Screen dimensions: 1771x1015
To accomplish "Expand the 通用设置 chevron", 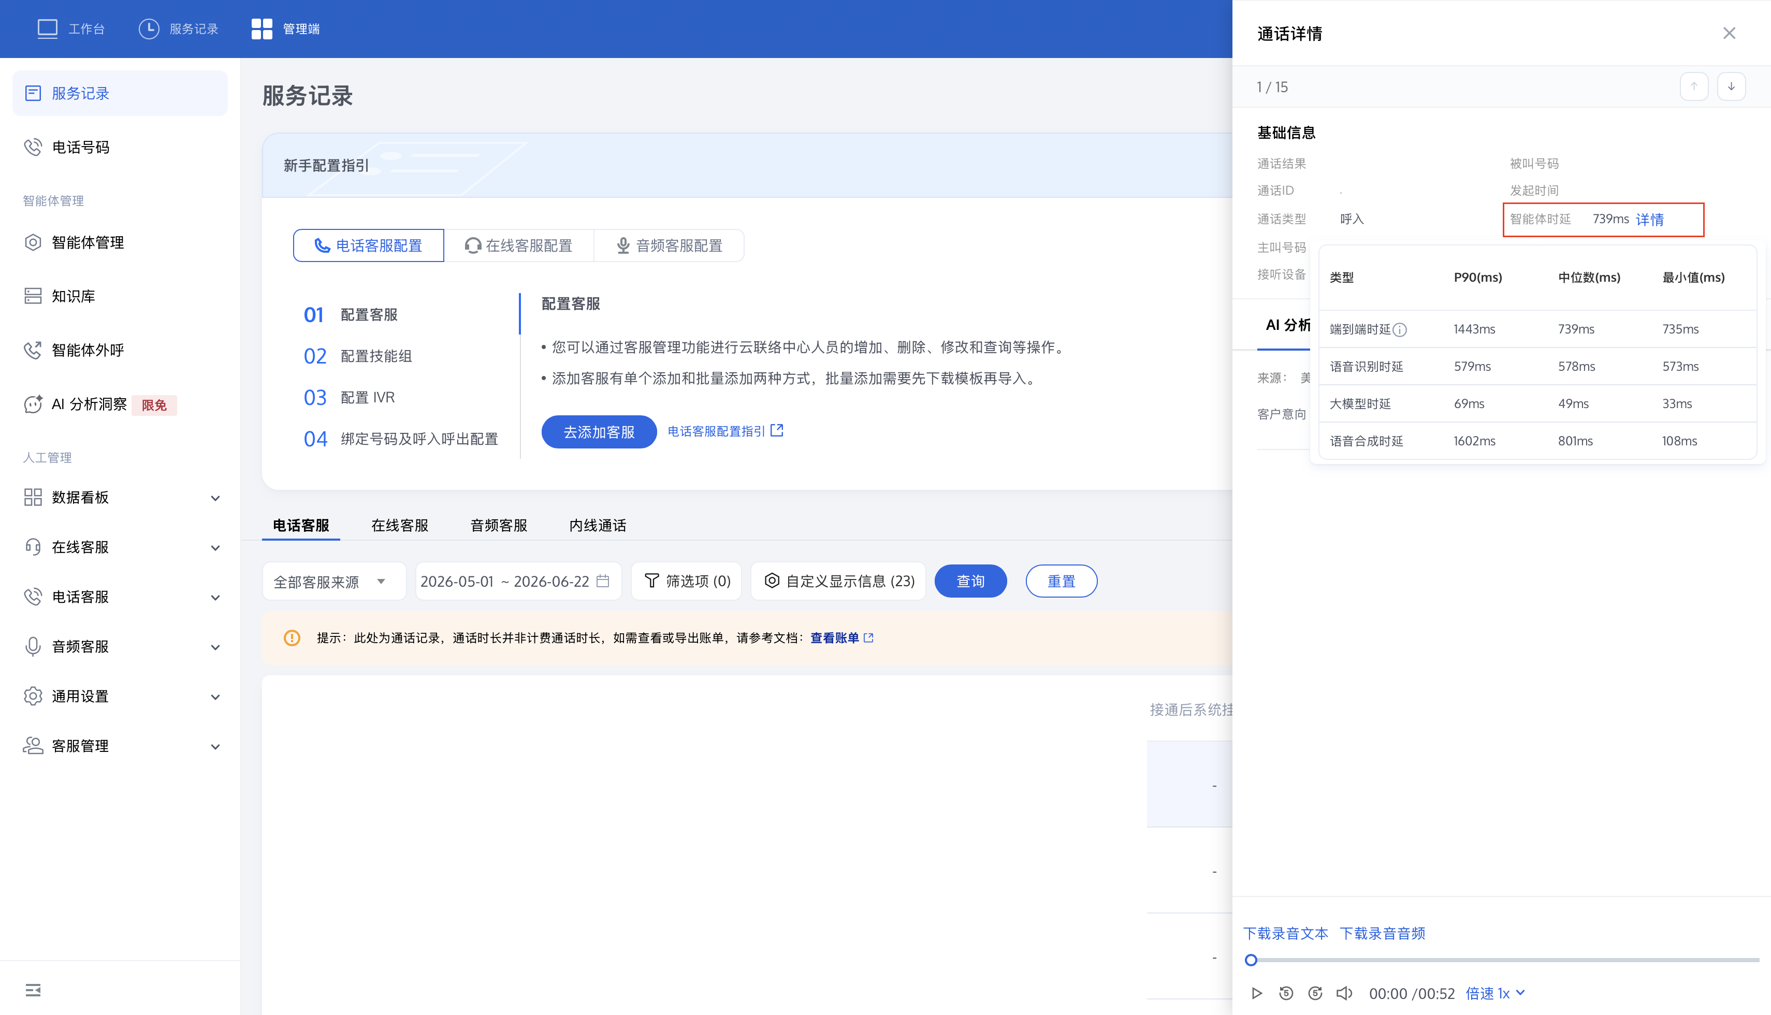I will click(x=215, y=697).
